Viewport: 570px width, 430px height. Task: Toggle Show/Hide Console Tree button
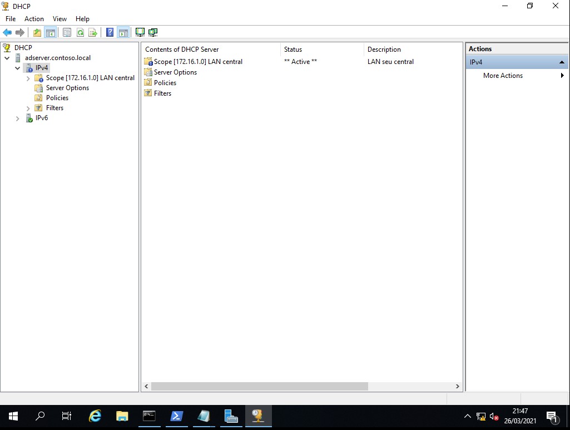tap(51, 33)
